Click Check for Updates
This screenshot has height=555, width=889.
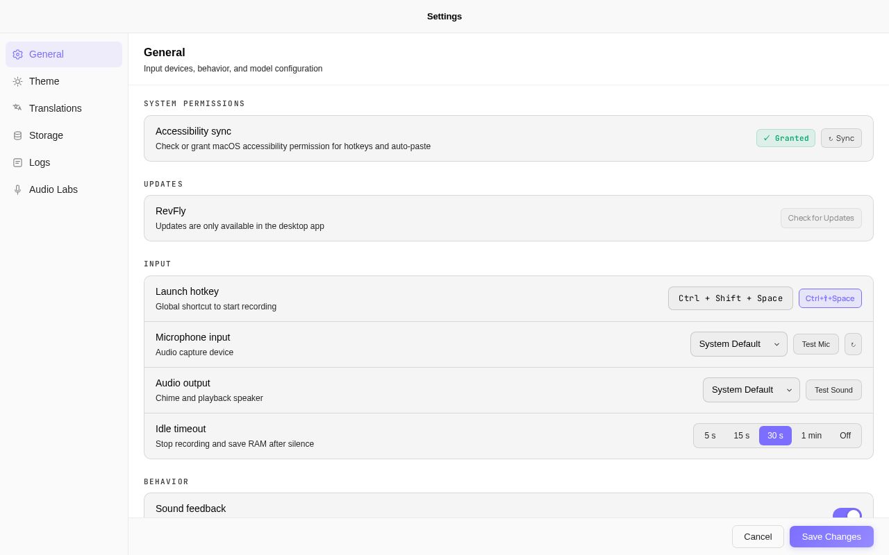(x=821, y=218)
